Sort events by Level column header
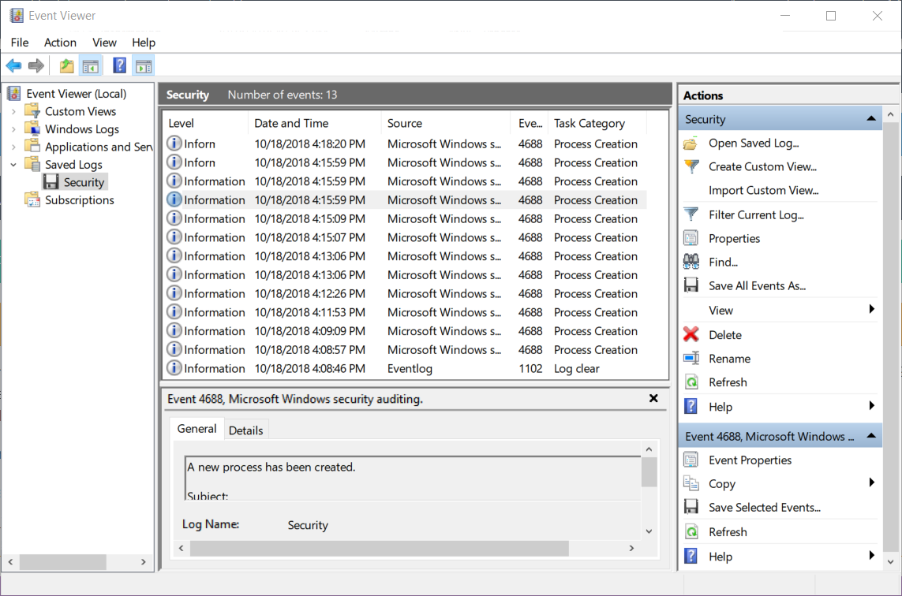The height and width of the screenshot is (596, 902). coord(207,123)
